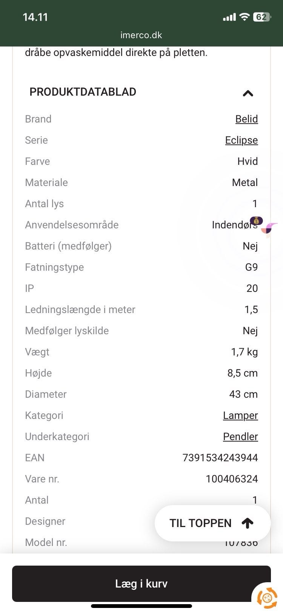Tap the imerco.dk address bar
The height and width of the screenshot is (614, 283).
click(141, 35)
